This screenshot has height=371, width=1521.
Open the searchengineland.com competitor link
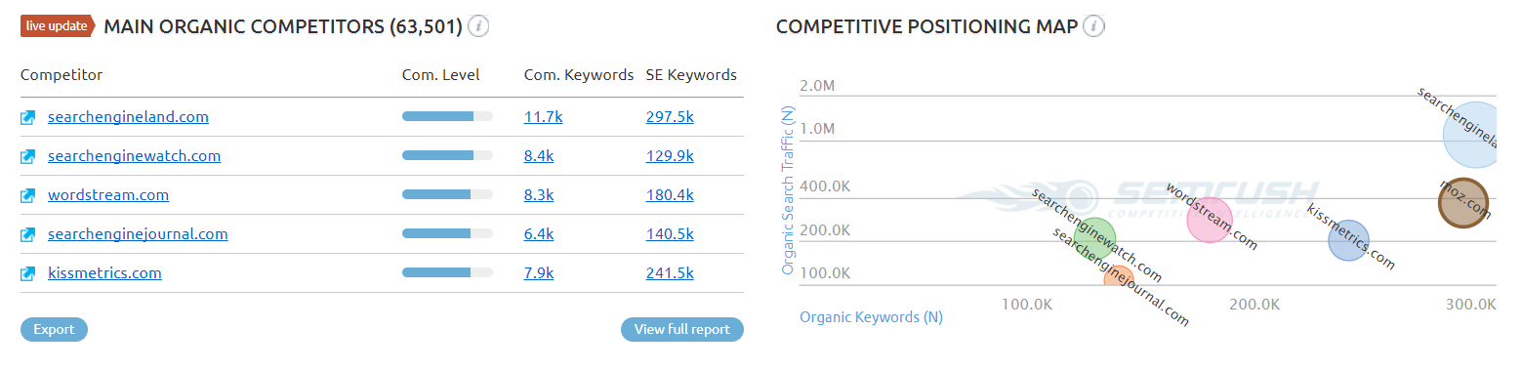coord(128,117)
